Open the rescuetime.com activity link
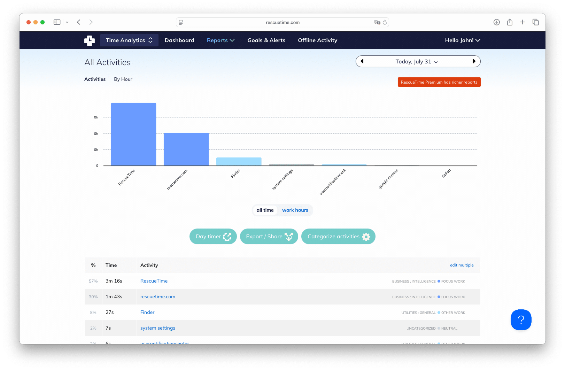 158,296
